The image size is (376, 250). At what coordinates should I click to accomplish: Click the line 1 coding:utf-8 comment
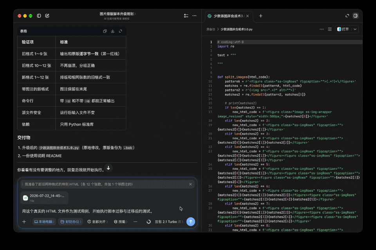point(230,42)
